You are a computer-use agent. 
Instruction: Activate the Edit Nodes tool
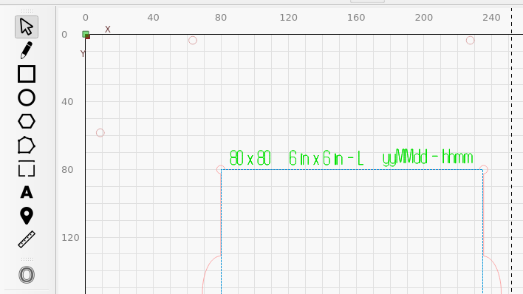pyautogui.click(x=27, y=146)
